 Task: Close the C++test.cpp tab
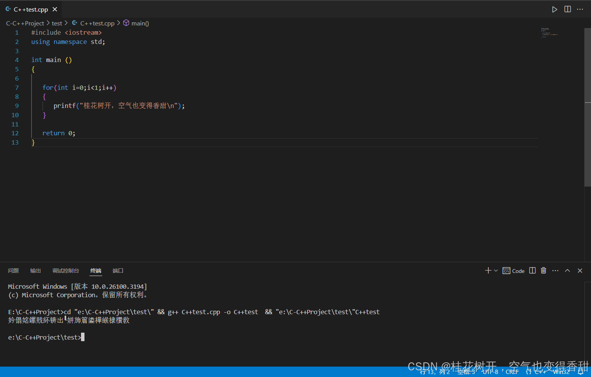point(55,9)
